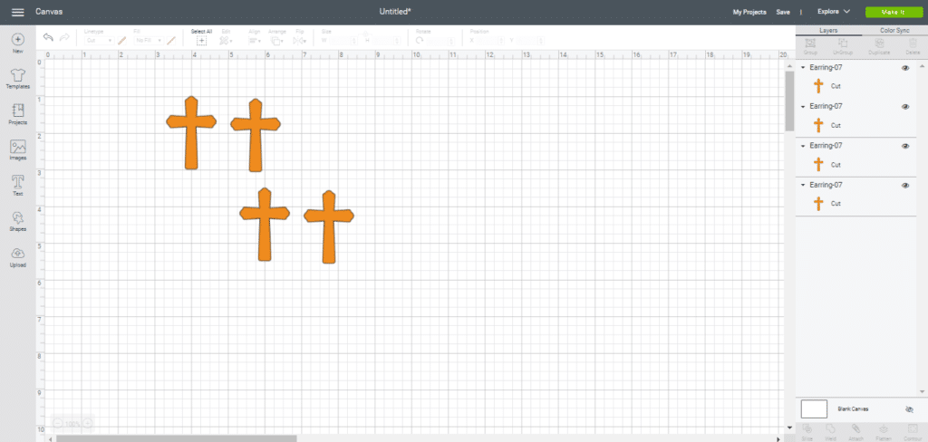
Task: Switch to the Layers tab
Action: tap(828, 30)
